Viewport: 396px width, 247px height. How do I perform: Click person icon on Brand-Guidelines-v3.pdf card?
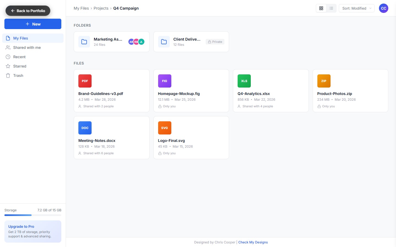(x=80, y=106)
